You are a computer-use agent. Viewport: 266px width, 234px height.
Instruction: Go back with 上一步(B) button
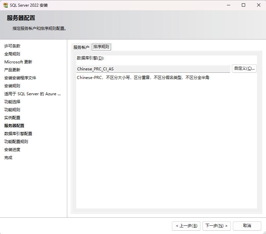[x=186, y=226]
